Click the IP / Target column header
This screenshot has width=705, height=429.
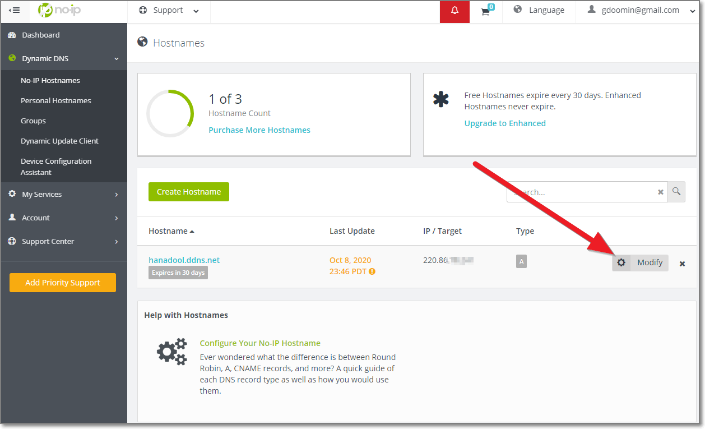pos(442,231)
